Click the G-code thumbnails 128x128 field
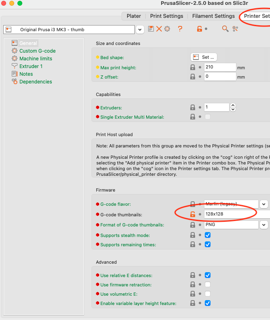The height and width of the screenshot is (320, 270). click(237, 214)
